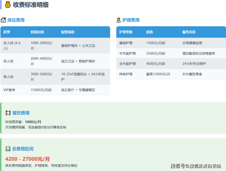Click the money bag icon beside 收费标准明细

pyautogui.click(x=8, y=5)
